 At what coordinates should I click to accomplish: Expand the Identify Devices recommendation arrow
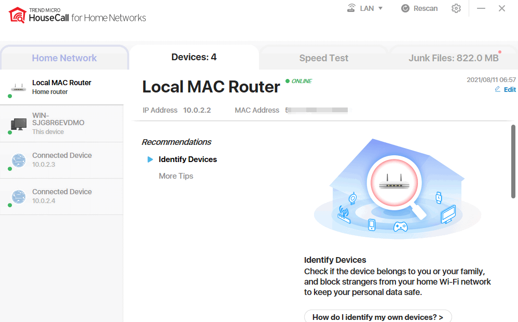[151, 159]
